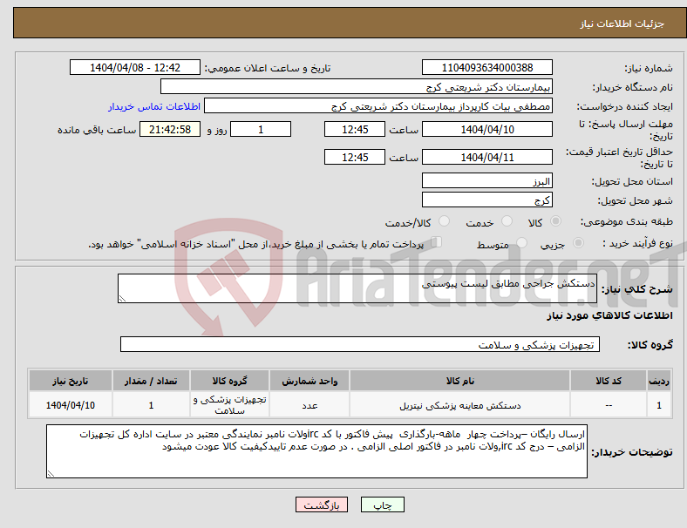Select the کالا/خدمت radio button

coord(444,221)
